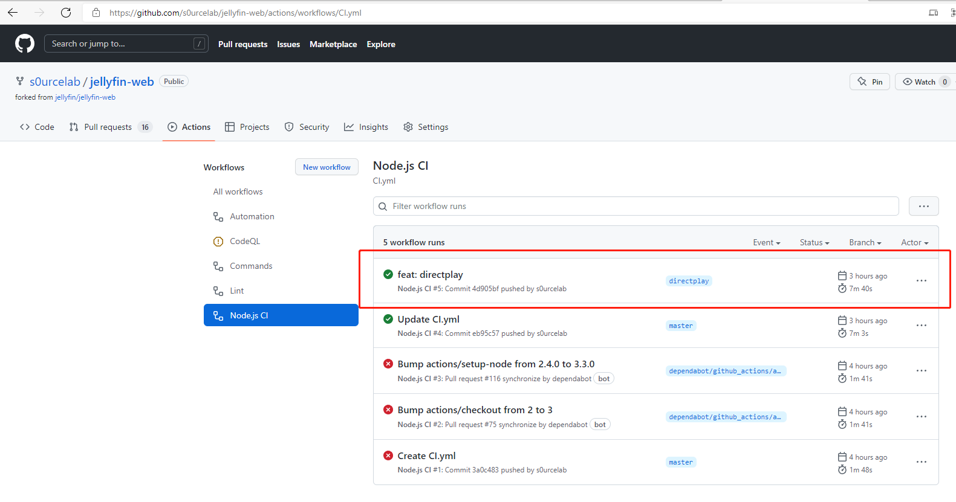The image size is (956, 502).
Task: Click the New workflow button
Action: point(327,167)
